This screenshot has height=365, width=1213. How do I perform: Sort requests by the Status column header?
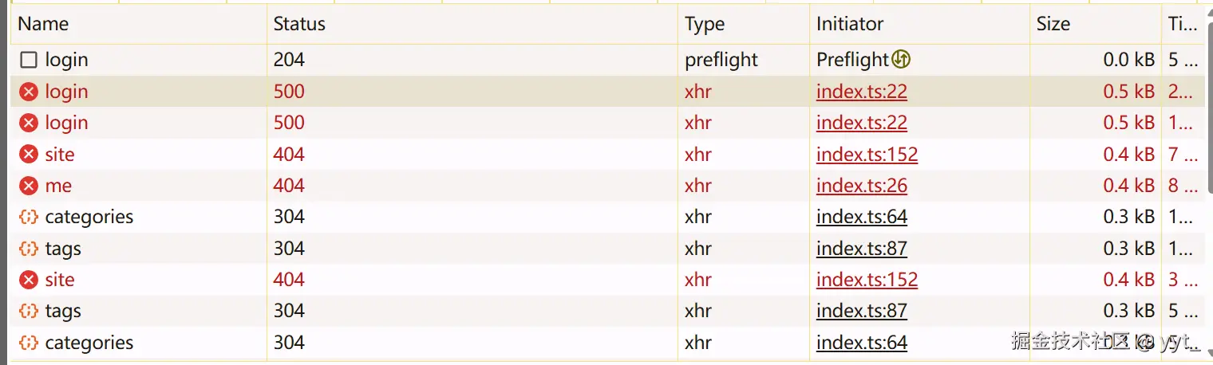299,24
